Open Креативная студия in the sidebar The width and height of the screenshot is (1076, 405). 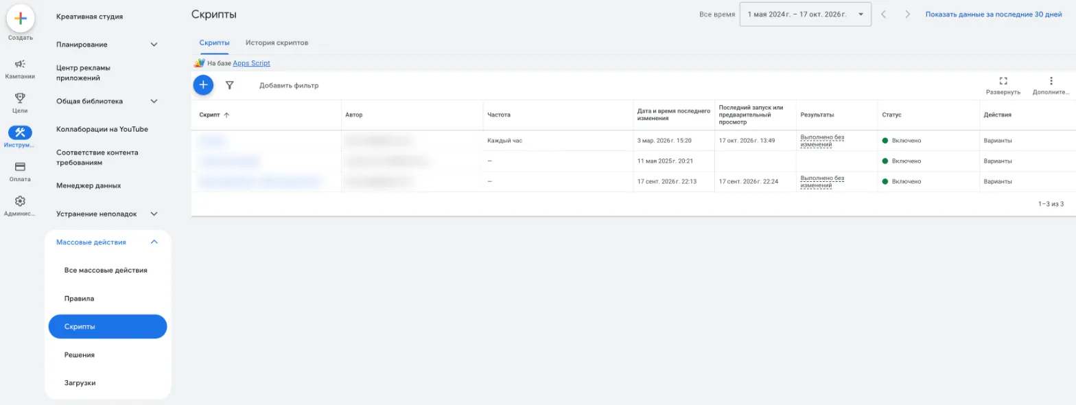89,16
